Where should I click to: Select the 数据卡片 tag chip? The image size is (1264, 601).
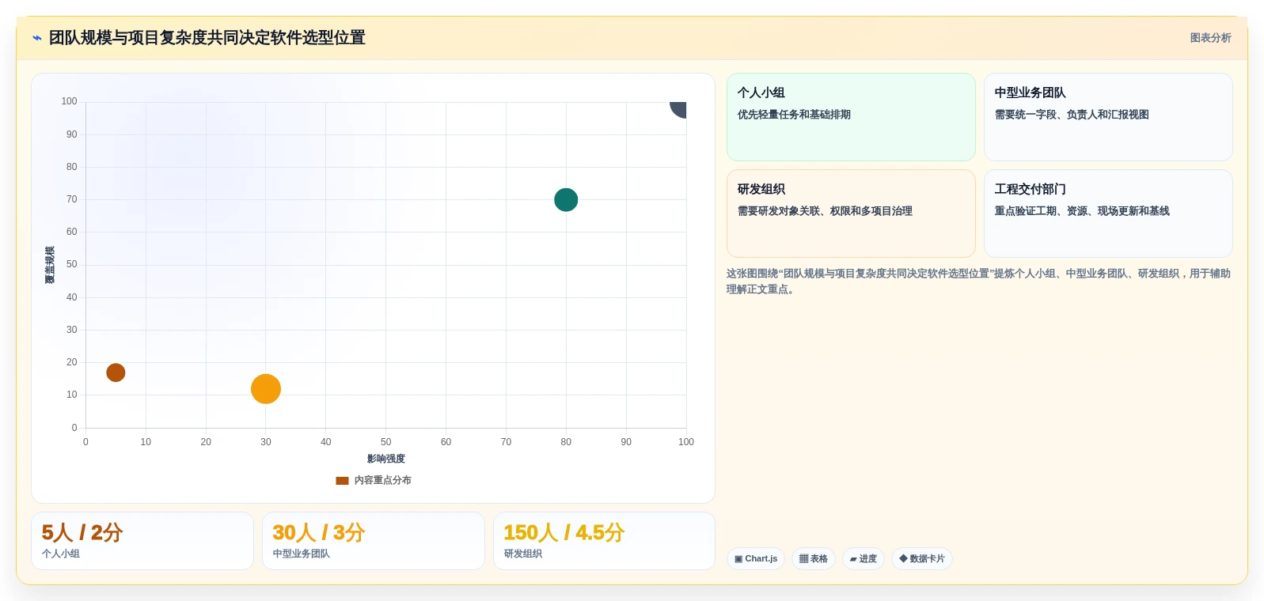tap(922, 558)
